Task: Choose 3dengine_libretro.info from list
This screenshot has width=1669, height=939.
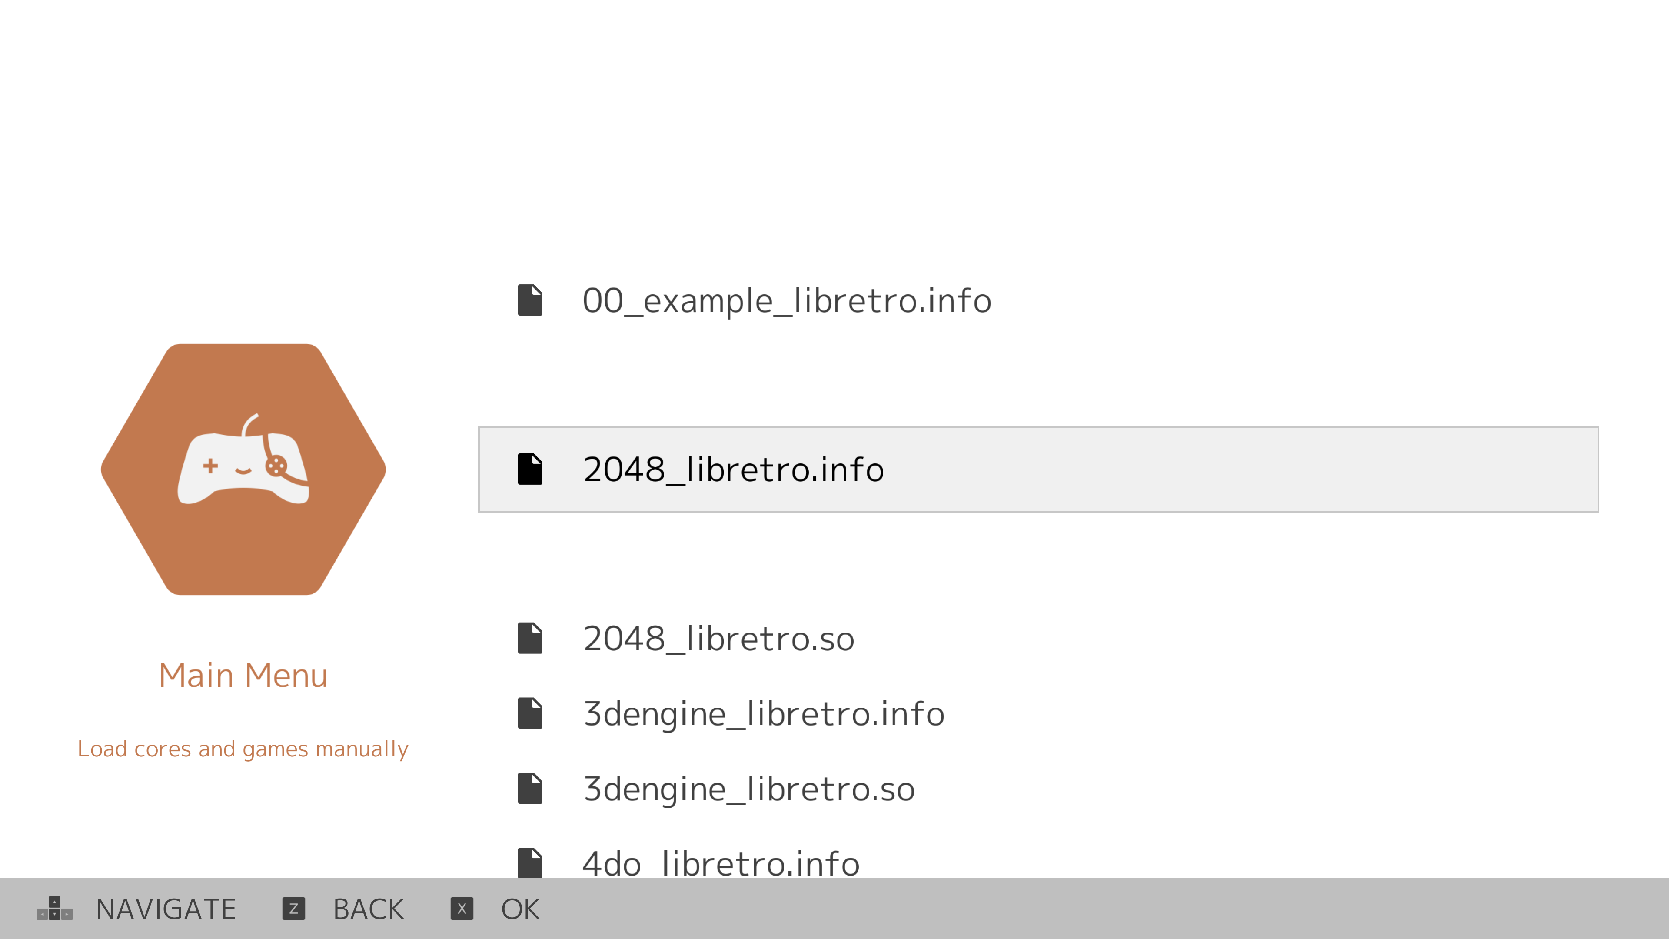Action: point(1039,713)
